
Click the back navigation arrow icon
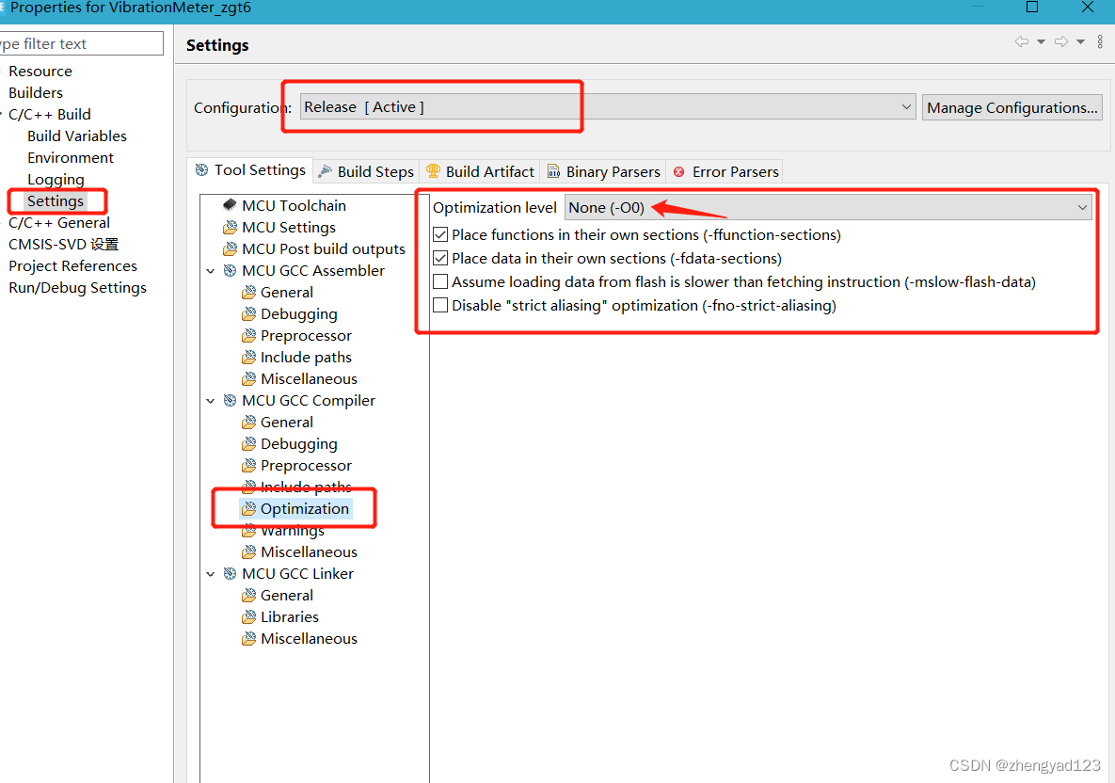1022,41
